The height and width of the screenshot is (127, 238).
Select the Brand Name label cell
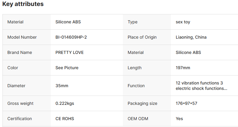tap(20, 52)
